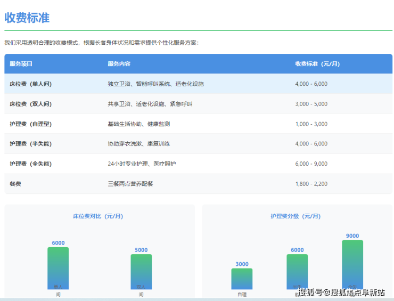The image size is (394, 301).
Task: Select the 护理费（全失能） row label
Action: pyautogui.click(x=31, y=164)
